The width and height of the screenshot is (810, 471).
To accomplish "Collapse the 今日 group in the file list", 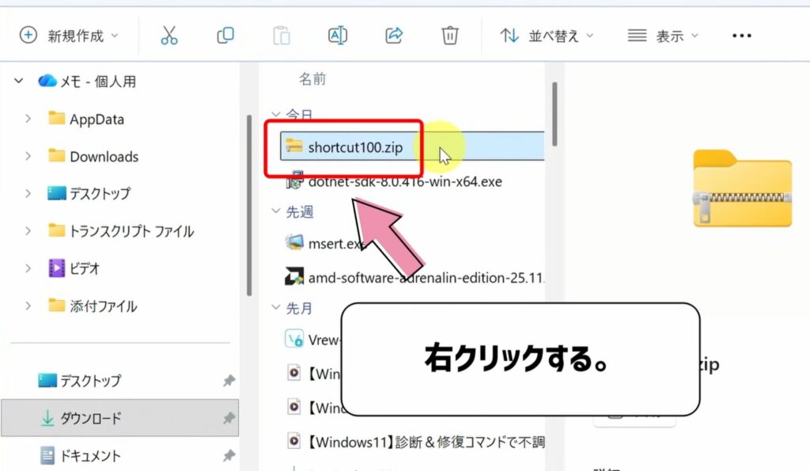I will point(275,115).
